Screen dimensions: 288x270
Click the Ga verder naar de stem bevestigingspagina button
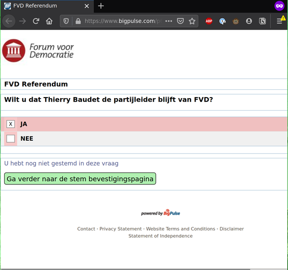[x=80, y=179]
